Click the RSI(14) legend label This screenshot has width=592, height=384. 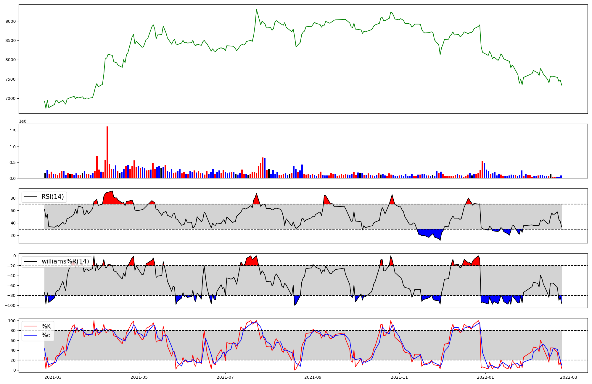tap(52, 197)
